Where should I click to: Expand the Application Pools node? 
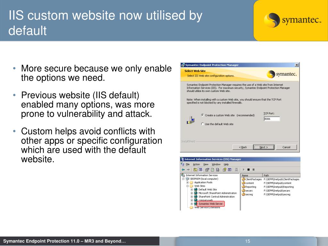[x=187, y=182]
